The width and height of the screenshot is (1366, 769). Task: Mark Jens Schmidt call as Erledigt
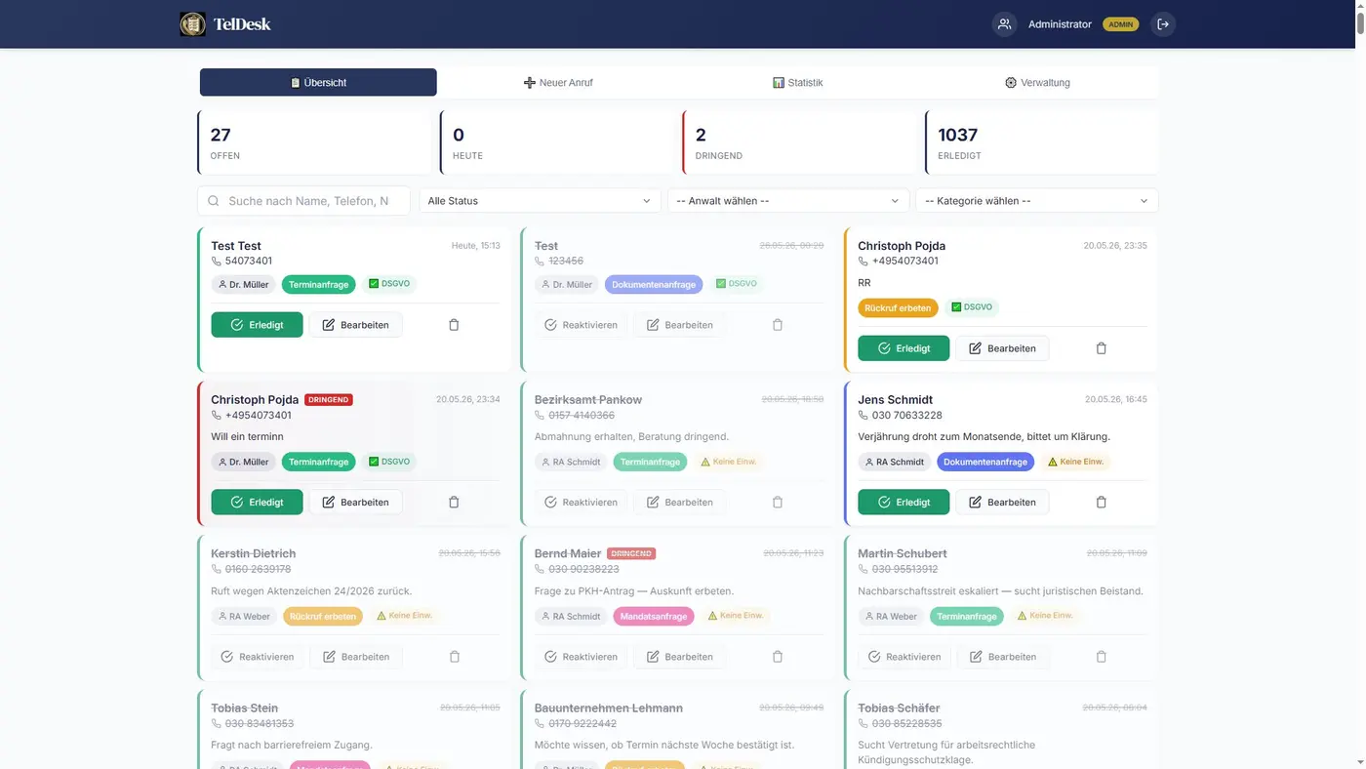[904, 503]
